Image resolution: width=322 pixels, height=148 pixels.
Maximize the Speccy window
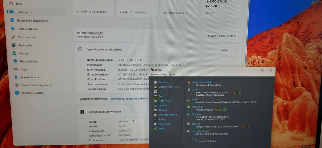click(262, 70)
